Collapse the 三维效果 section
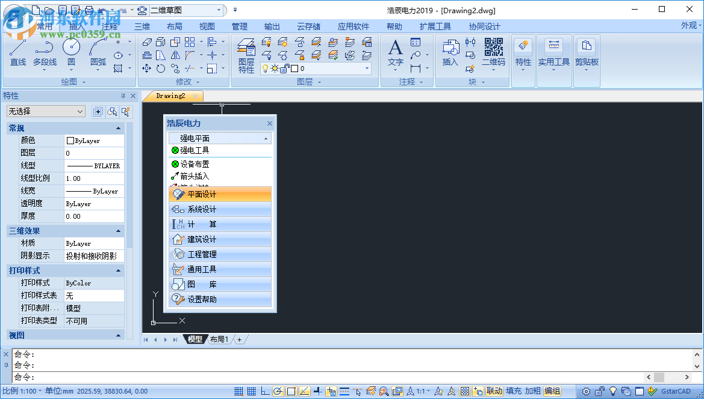This screenshot has height=399, width=704. (x=119, y=231)
